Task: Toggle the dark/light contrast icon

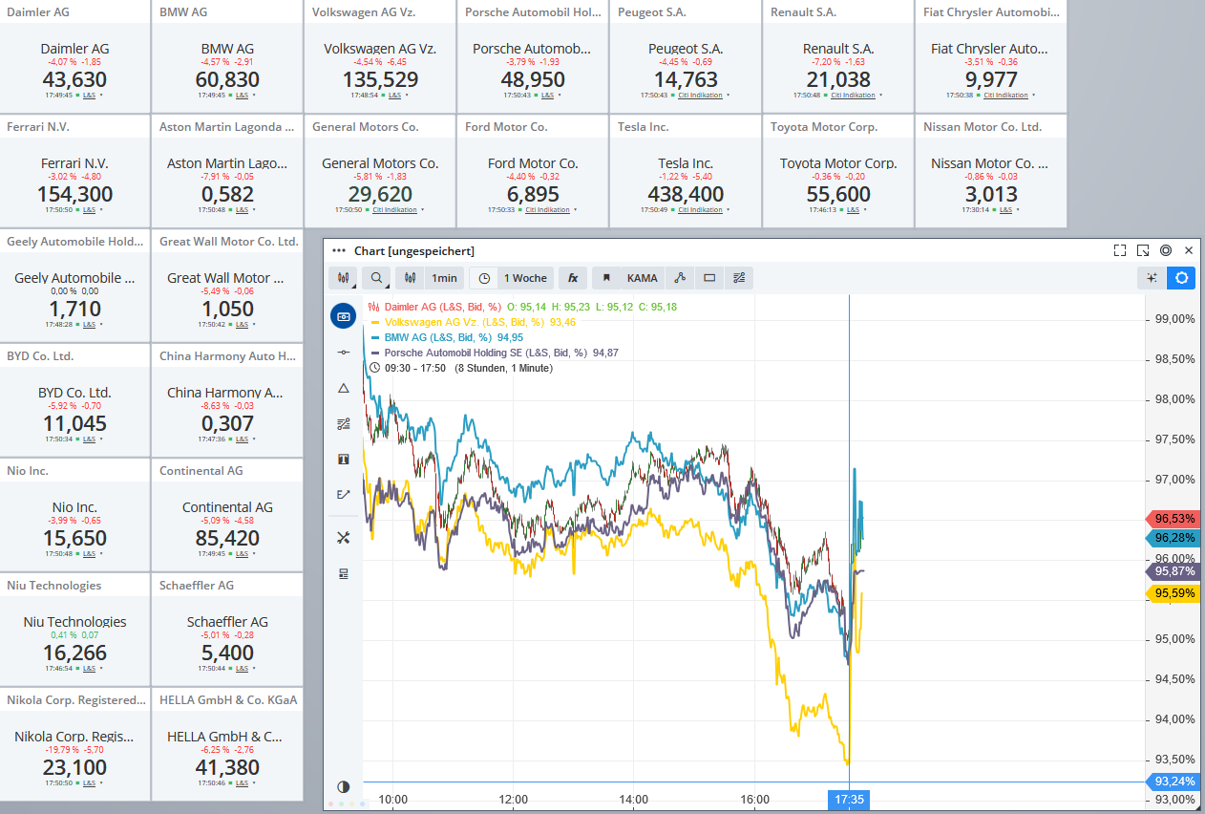Action: point(344,786)
